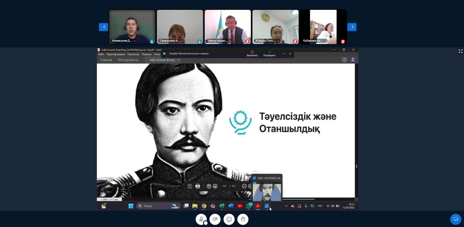Close the Adal Azamat Brand... document tab
Image resolution: width=464 pixels, height=227 pixels.
pos(179,60)
